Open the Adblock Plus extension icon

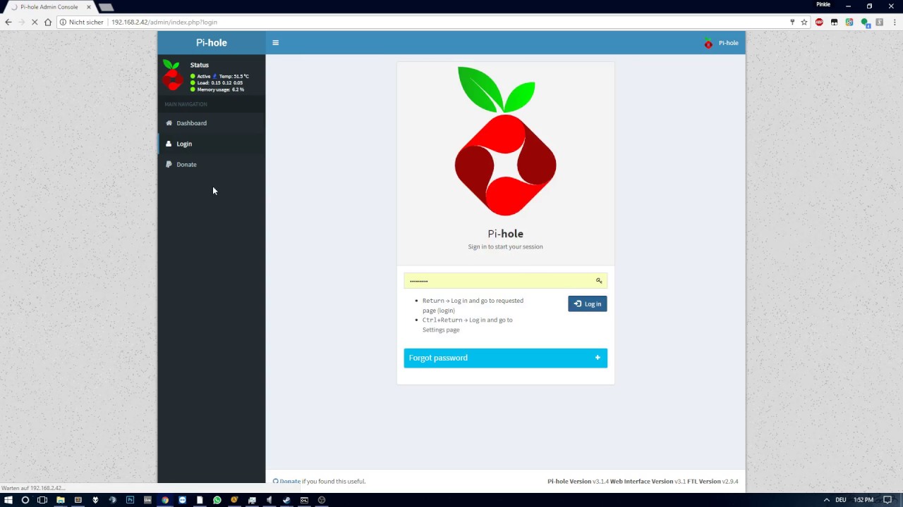819,23
